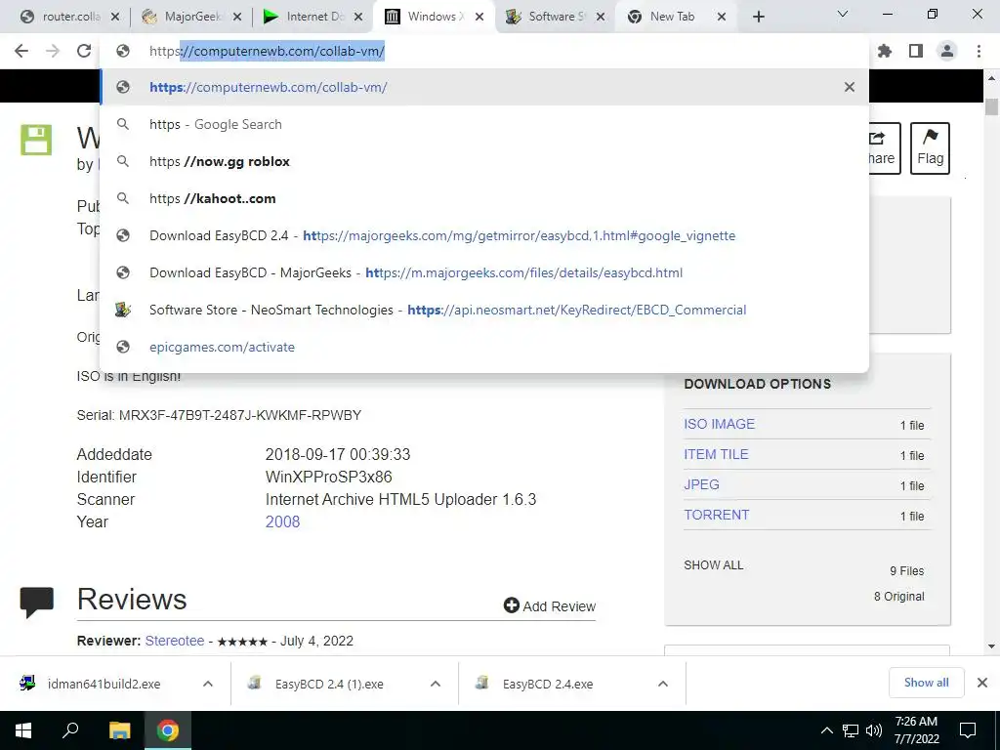1000x750 pixels.
Task: Open the Chrome extensions puzzle icon
Action: pos(885,51)
